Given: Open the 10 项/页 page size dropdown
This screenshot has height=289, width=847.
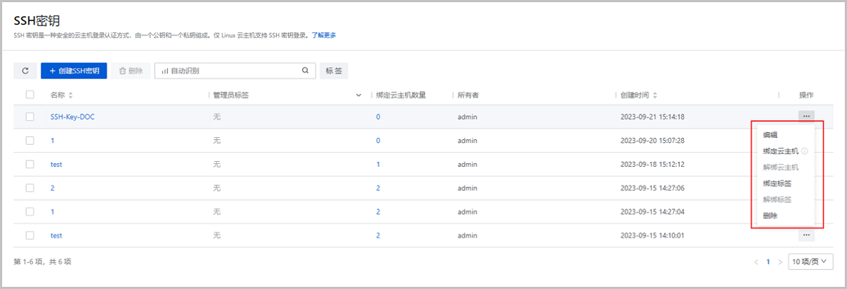Looking at the screenshot, I should click(x=811, y=261).
